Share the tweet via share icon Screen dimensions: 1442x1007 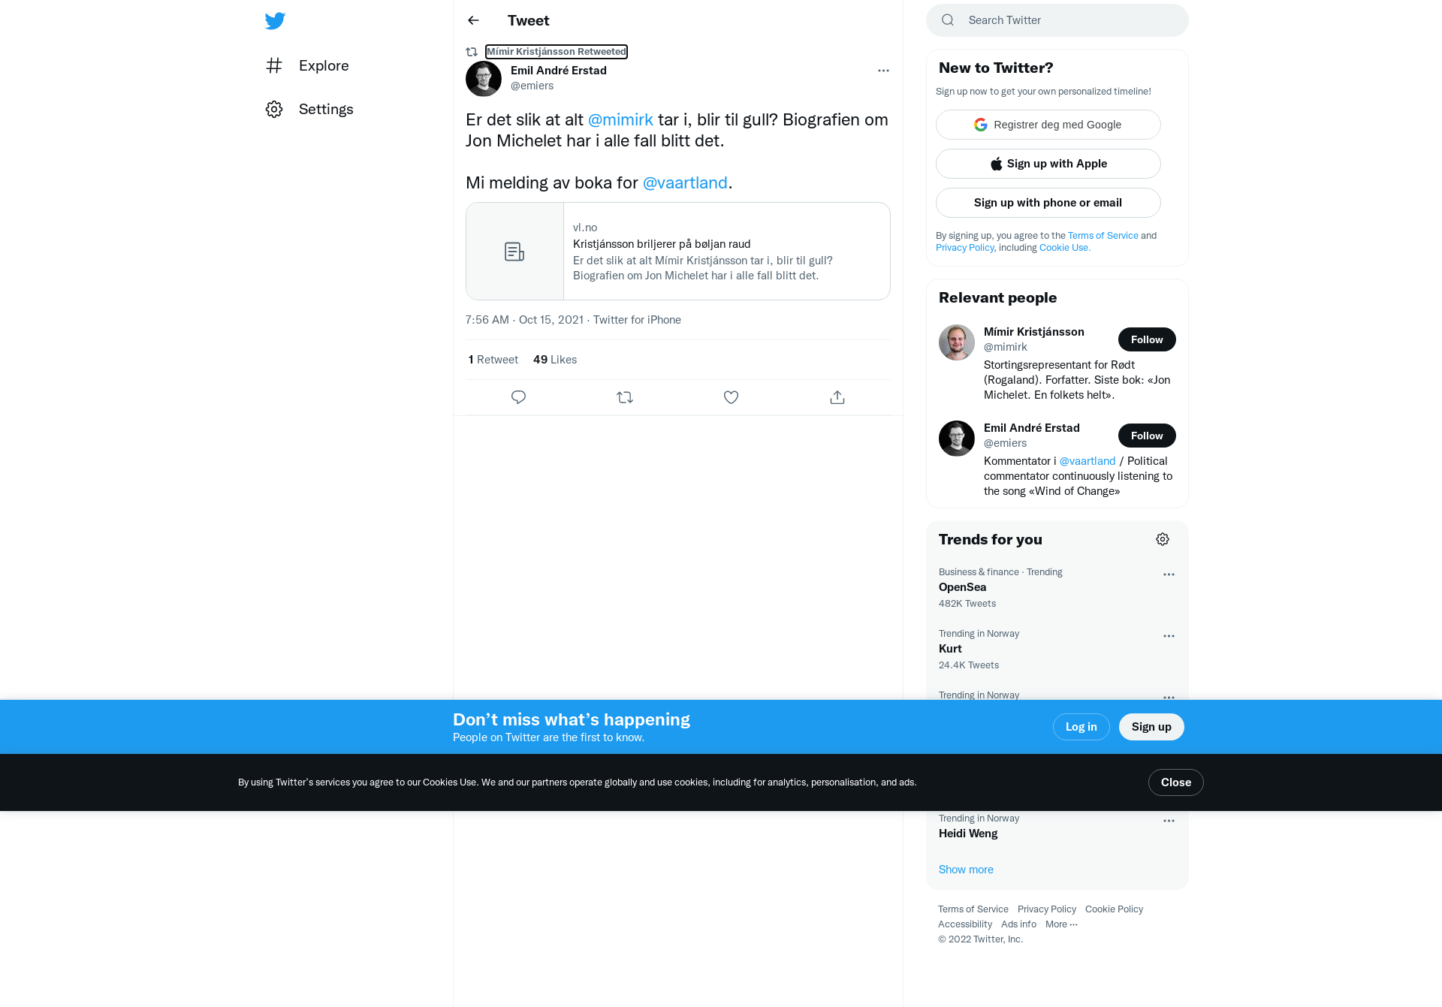837,397
